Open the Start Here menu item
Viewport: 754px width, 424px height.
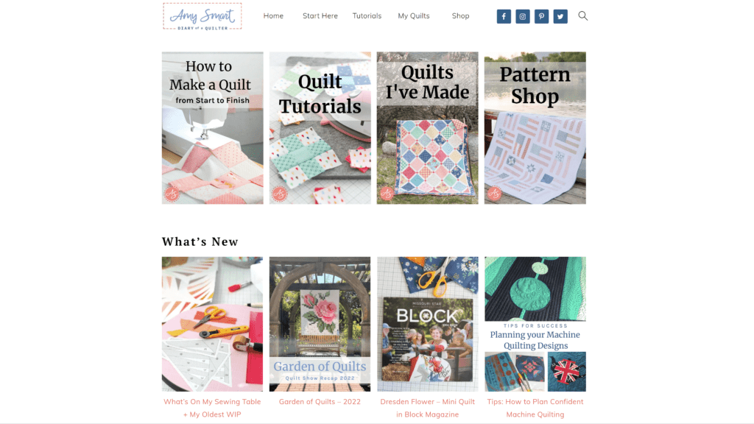pos(320,16)
